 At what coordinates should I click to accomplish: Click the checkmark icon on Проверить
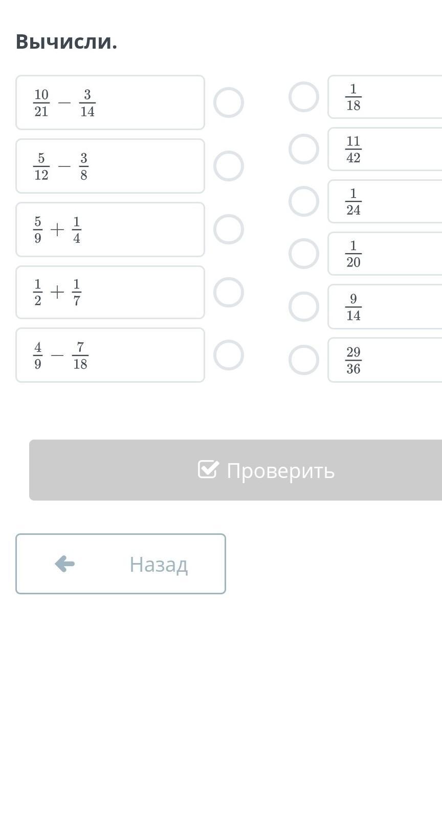pos(208,469)
